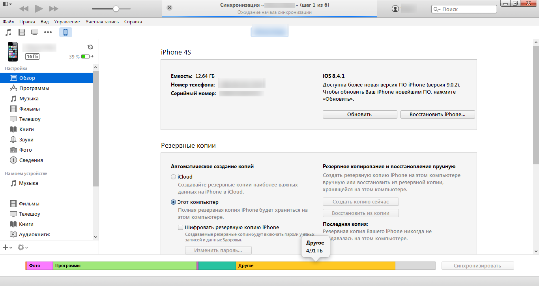Click the gray free space segment

pos(415,265)
